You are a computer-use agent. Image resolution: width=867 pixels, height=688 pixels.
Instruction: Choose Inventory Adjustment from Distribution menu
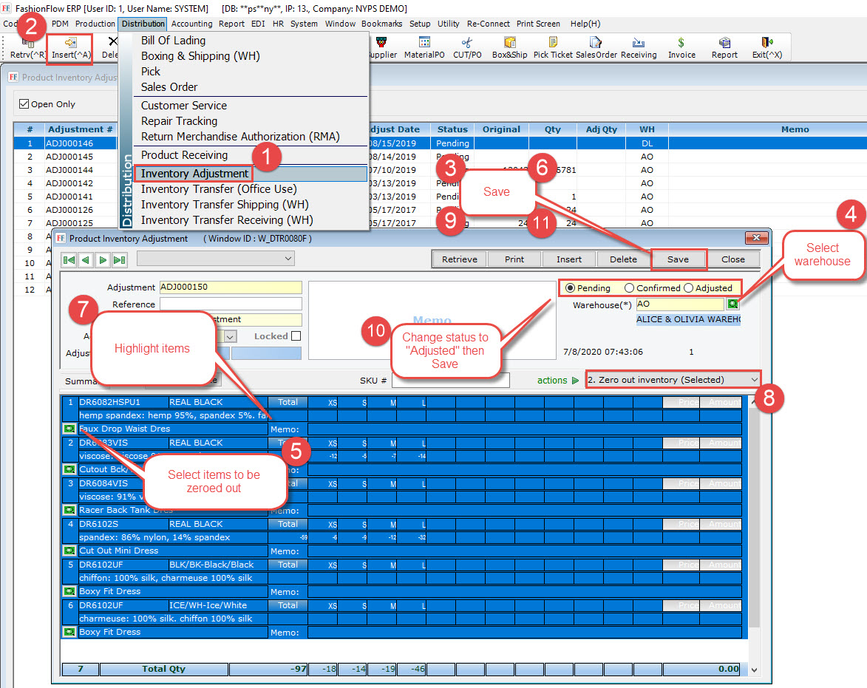click(194, 174)
